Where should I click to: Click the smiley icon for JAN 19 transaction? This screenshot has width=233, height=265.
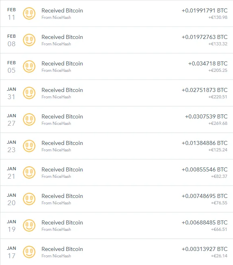point(29,226)
